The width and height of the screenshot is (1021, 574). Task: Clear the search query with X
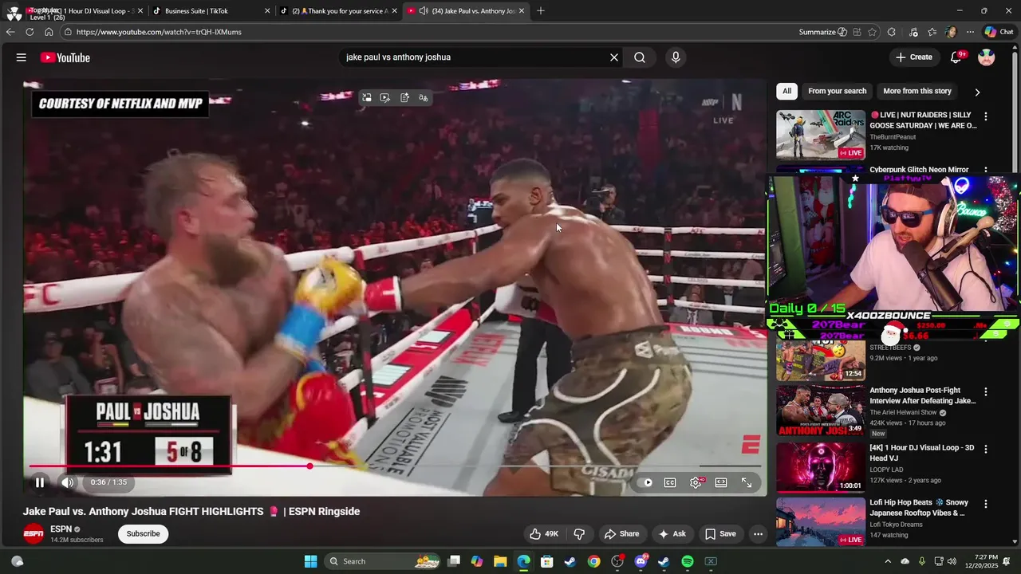coord(614,57)
